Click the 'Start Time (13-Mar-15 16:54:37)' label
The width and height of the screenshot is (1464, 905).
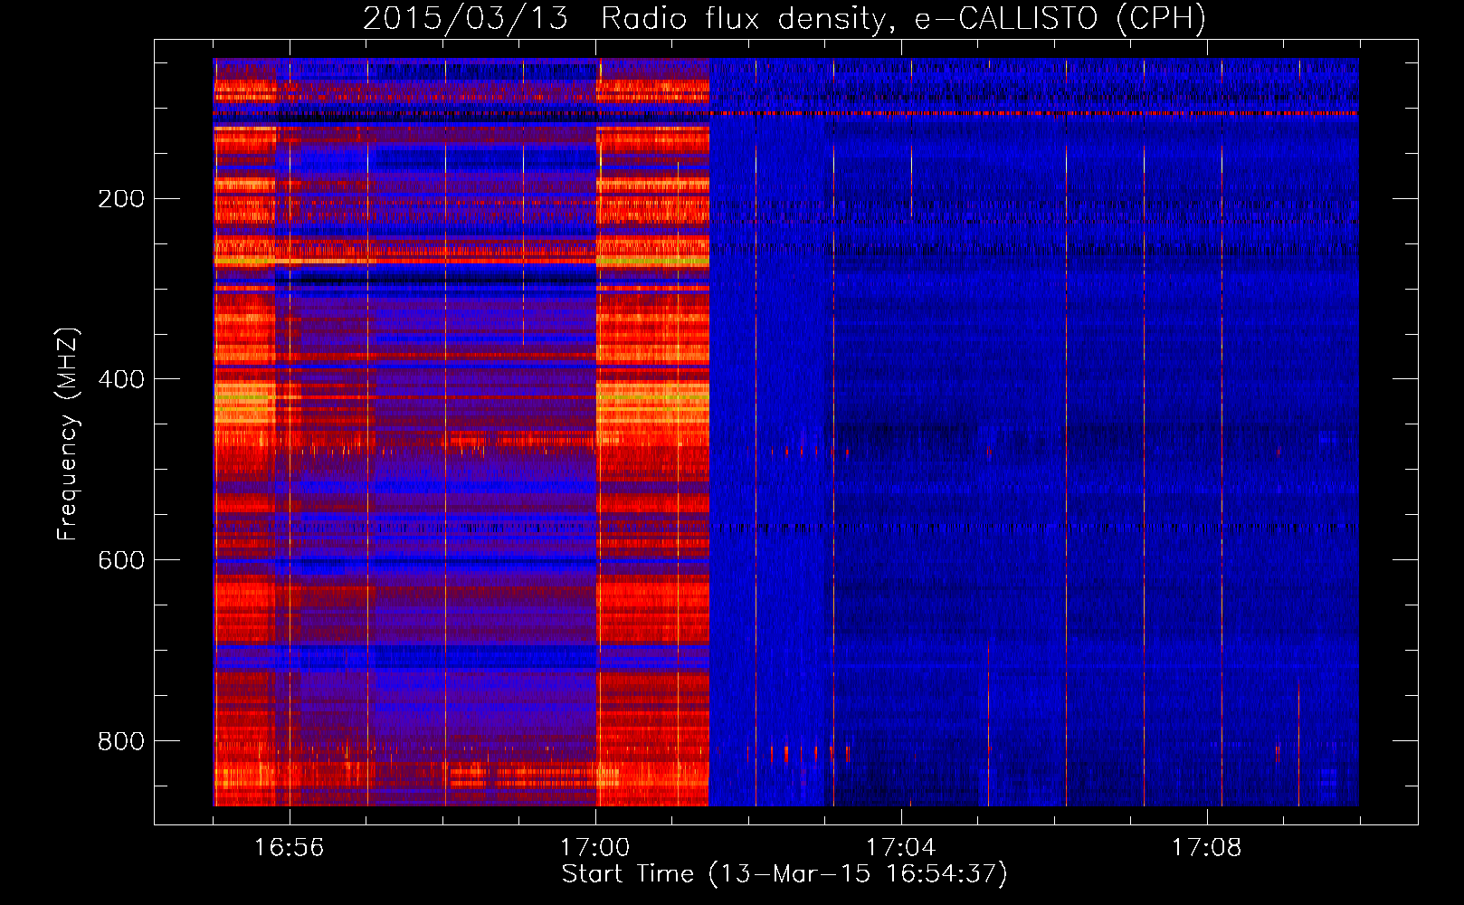(x=784, y=874)
